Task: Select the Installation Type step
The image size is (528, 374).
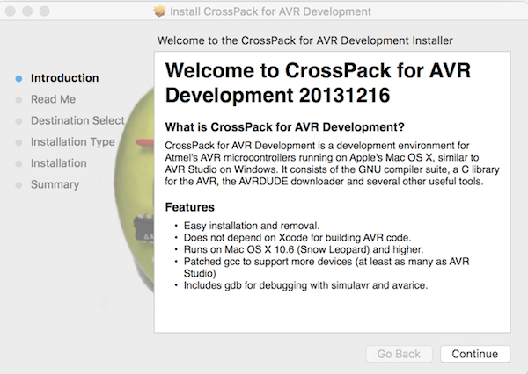Action: [73, 142]
